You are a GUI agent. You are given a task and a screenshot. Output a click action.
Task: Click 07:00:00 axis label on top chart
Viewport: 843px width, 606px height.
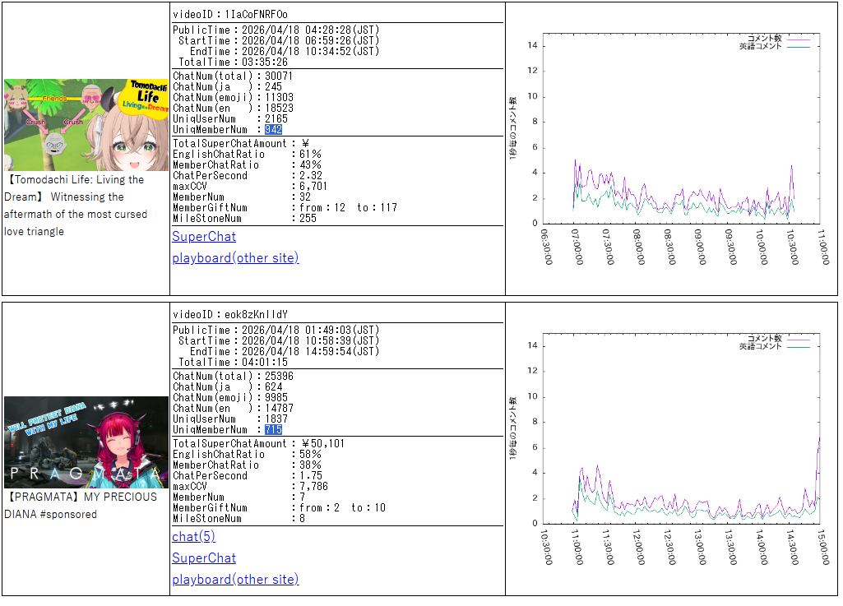tap(577, 247)
